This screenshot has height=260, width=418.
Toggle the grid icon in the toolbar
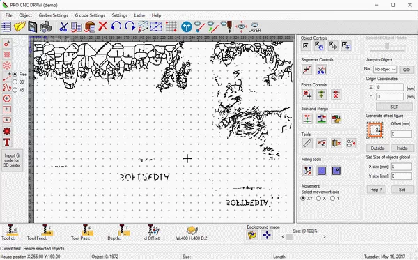[x=171, y=26]
